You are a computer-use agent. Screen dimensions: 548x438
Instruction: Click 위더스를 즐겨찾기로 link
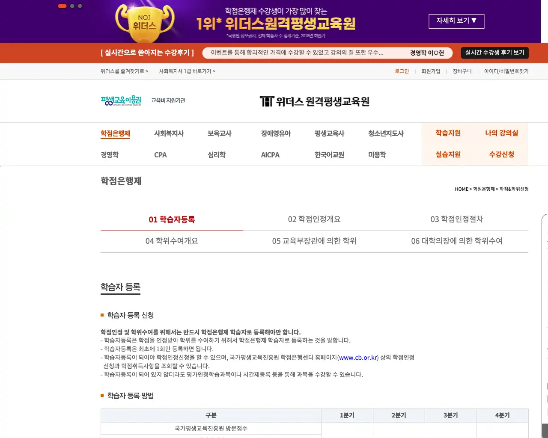125,71
